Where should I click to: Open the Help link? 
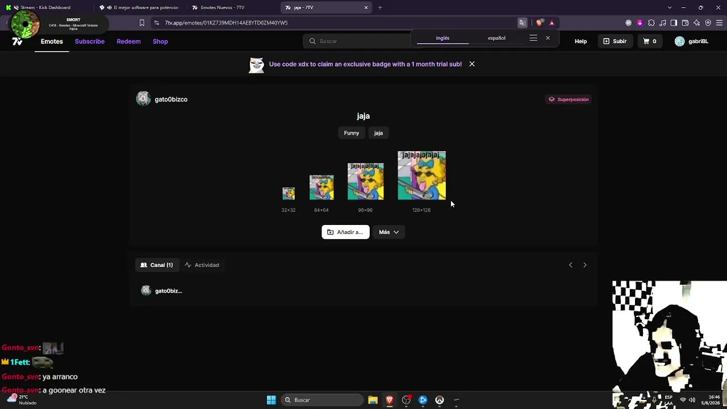point(580,41)
